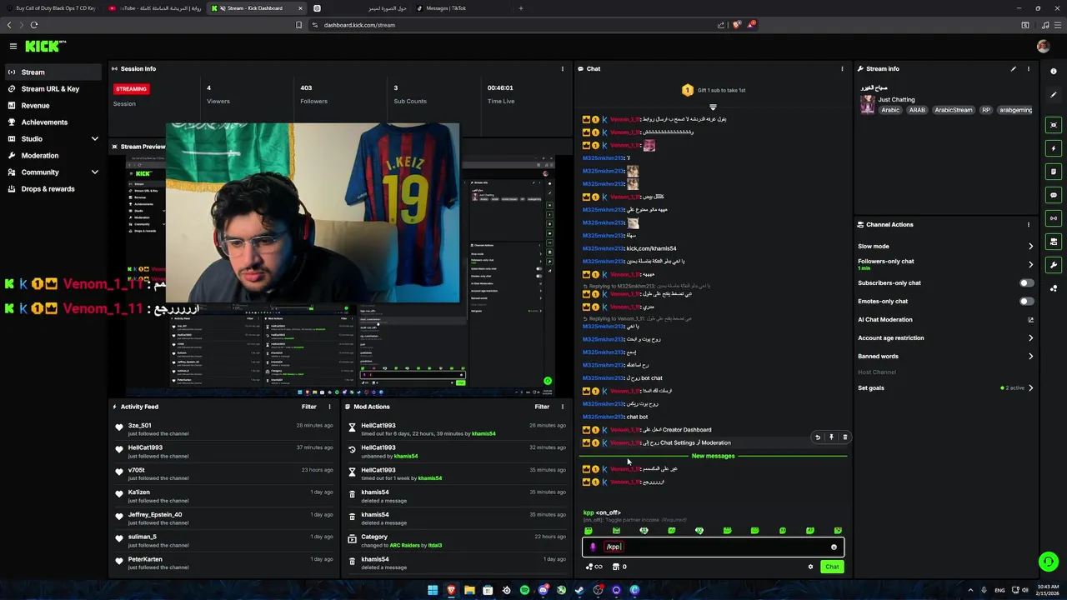Image resolution: width=1067 pixels, height=600 pixels.
Task: Toggle the wrench widget rail icon
Action: (1054, 265)
